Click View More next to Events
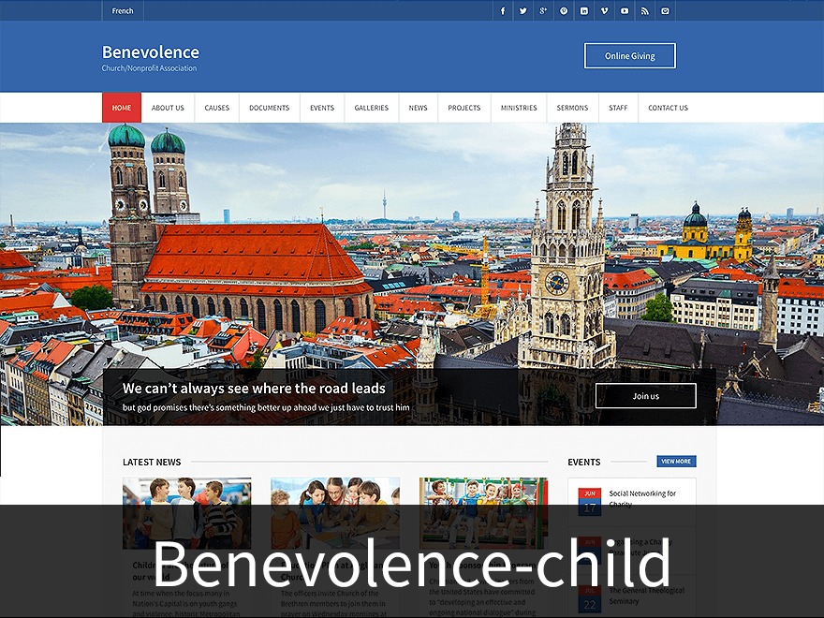824x618 pixels. point(676,461)
